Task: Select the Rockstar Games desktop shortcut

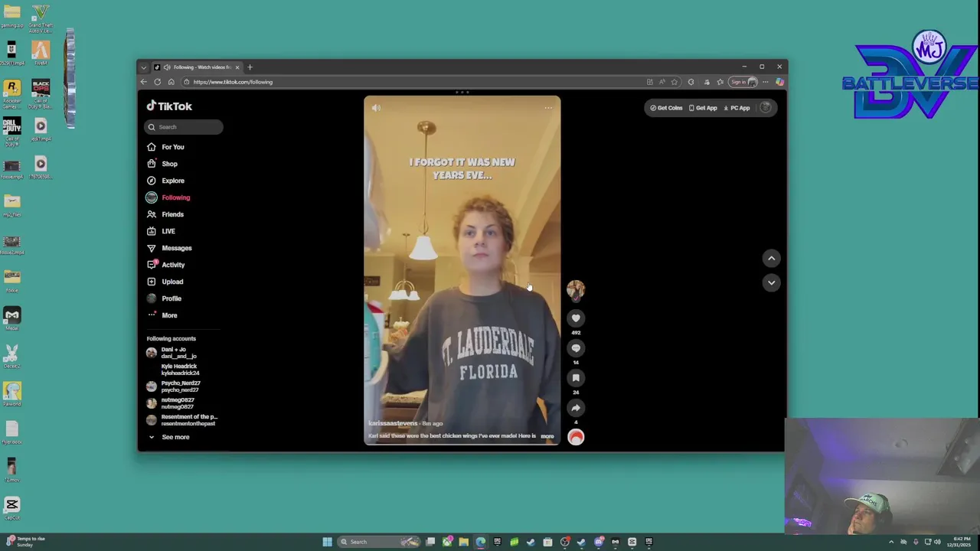Action: coord(11,93)
